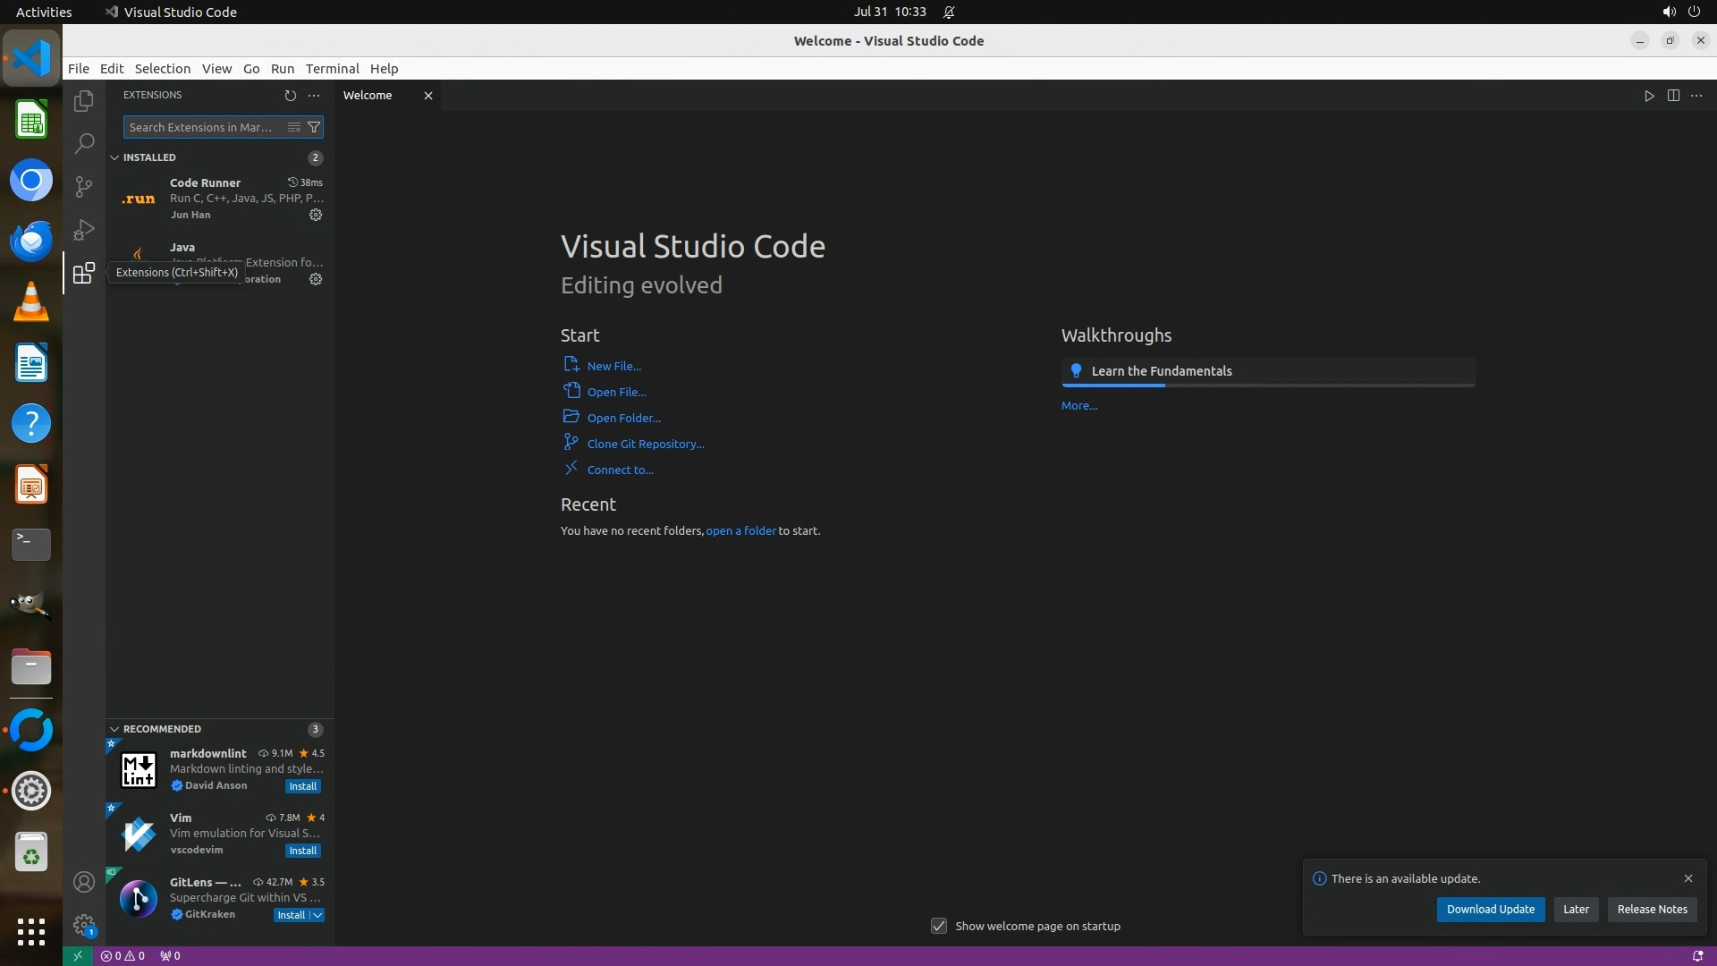Uncheck Show welcome page on startup
This screenshot has height=966, width=1717.
[938, 926]
